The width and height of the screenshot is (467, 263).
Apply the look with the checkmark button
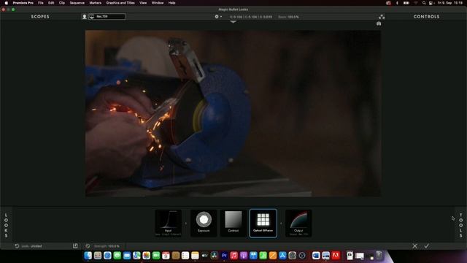click(x=426, y=246)
